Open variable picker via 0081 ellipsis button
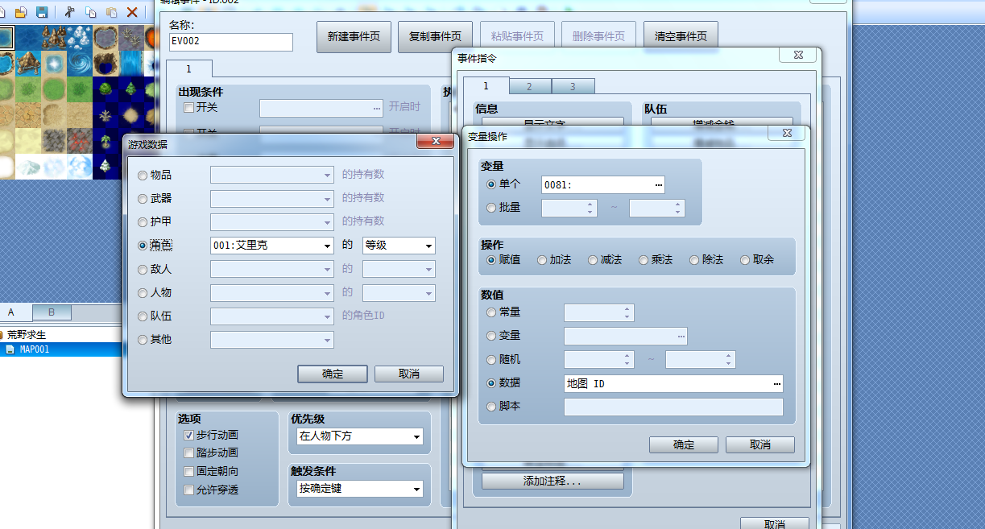985x529 pixels. pyautogui.click(x=659, y=185)
